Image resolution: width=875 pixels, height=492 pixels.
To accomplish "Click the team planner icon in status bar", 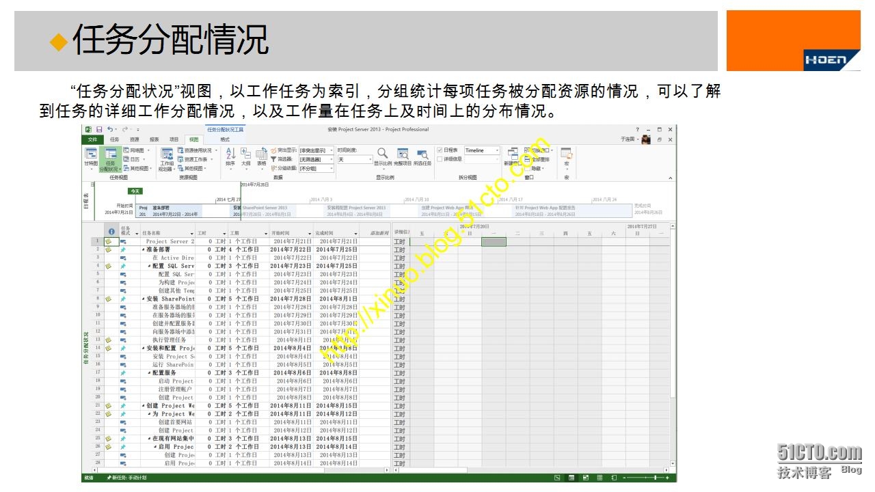I will [586, 478].
